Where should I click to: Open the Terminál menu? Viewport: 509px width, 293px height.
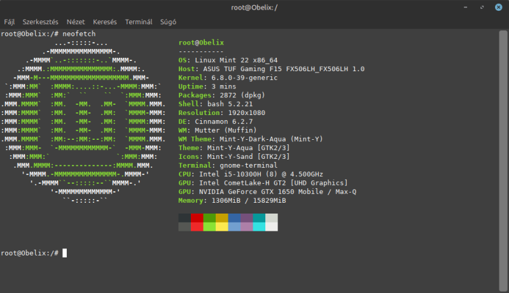coord(139,22)
